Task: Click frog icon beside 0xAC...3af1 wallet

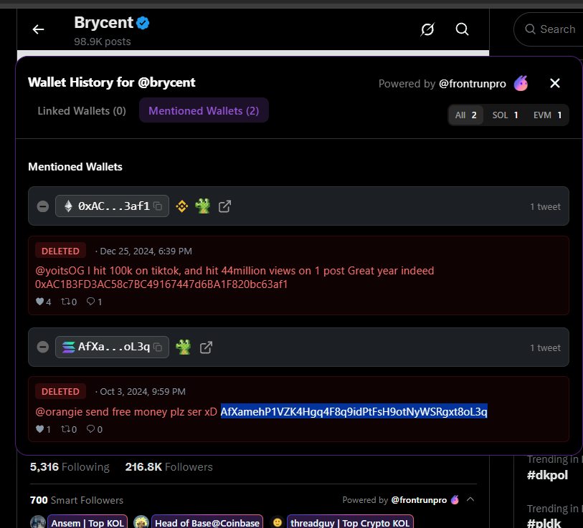Action: tap(203, 206)
